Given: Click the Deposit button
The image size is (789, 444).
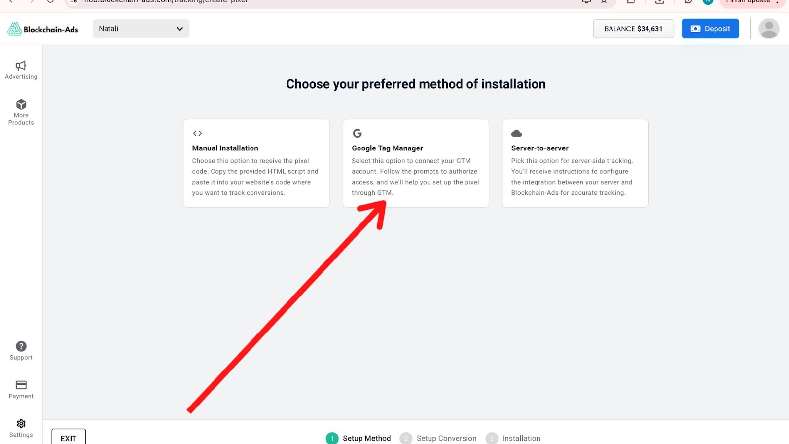Looking at the screenshot, I should pyautogui.click(x=710, y=29).
